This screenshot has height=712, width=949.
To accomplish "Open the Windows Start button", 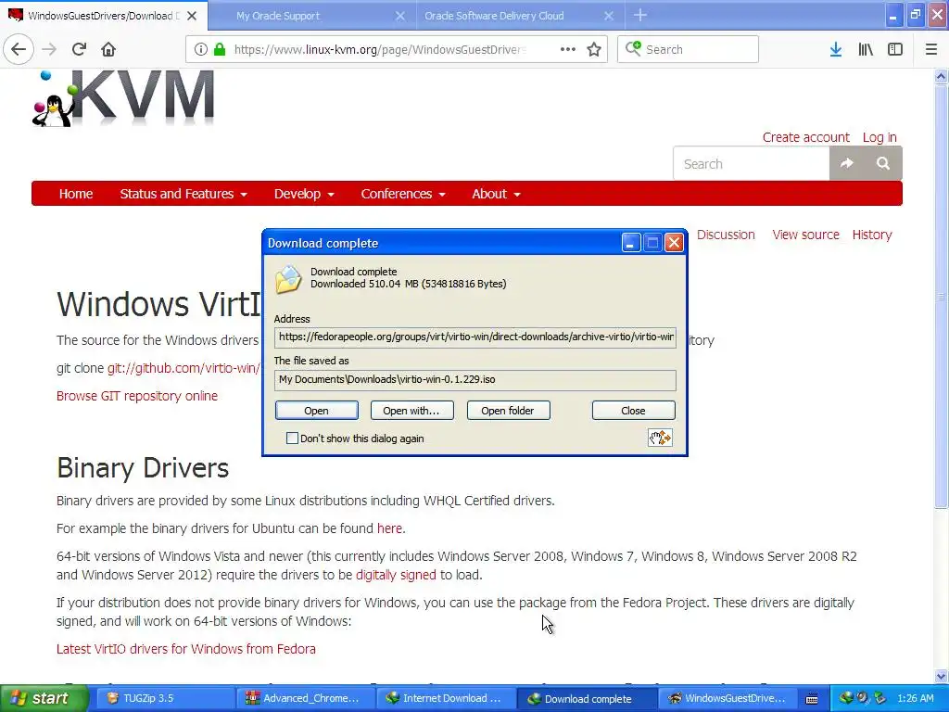I will point(44,698).
